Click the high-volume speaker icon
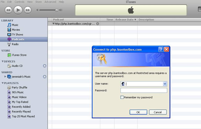The width and height of the screenshot is (201, 129). tap(61, 10)
